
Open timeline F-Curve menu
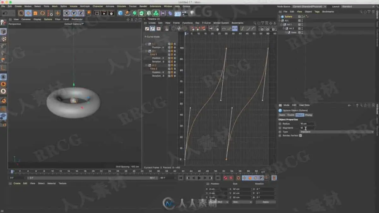click(206, 23)
